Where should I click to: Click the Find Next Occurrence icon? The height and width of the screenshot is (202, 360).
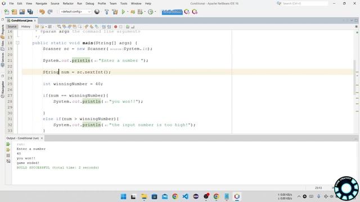69,27
